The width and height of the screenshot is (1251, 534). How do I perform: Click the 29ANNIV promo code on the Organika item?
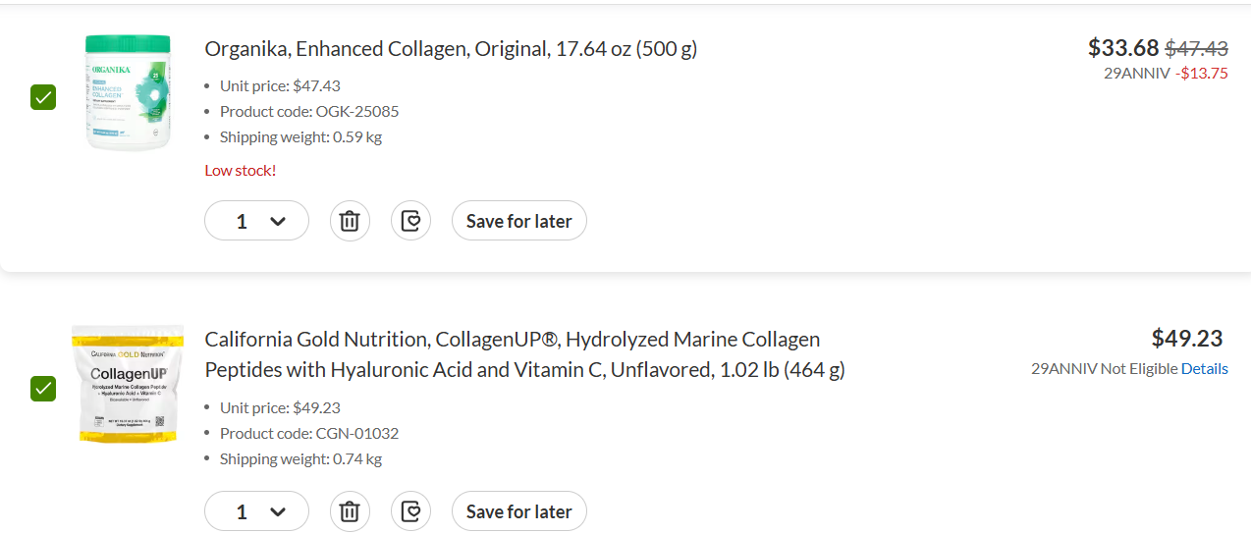pos(1135,73)
